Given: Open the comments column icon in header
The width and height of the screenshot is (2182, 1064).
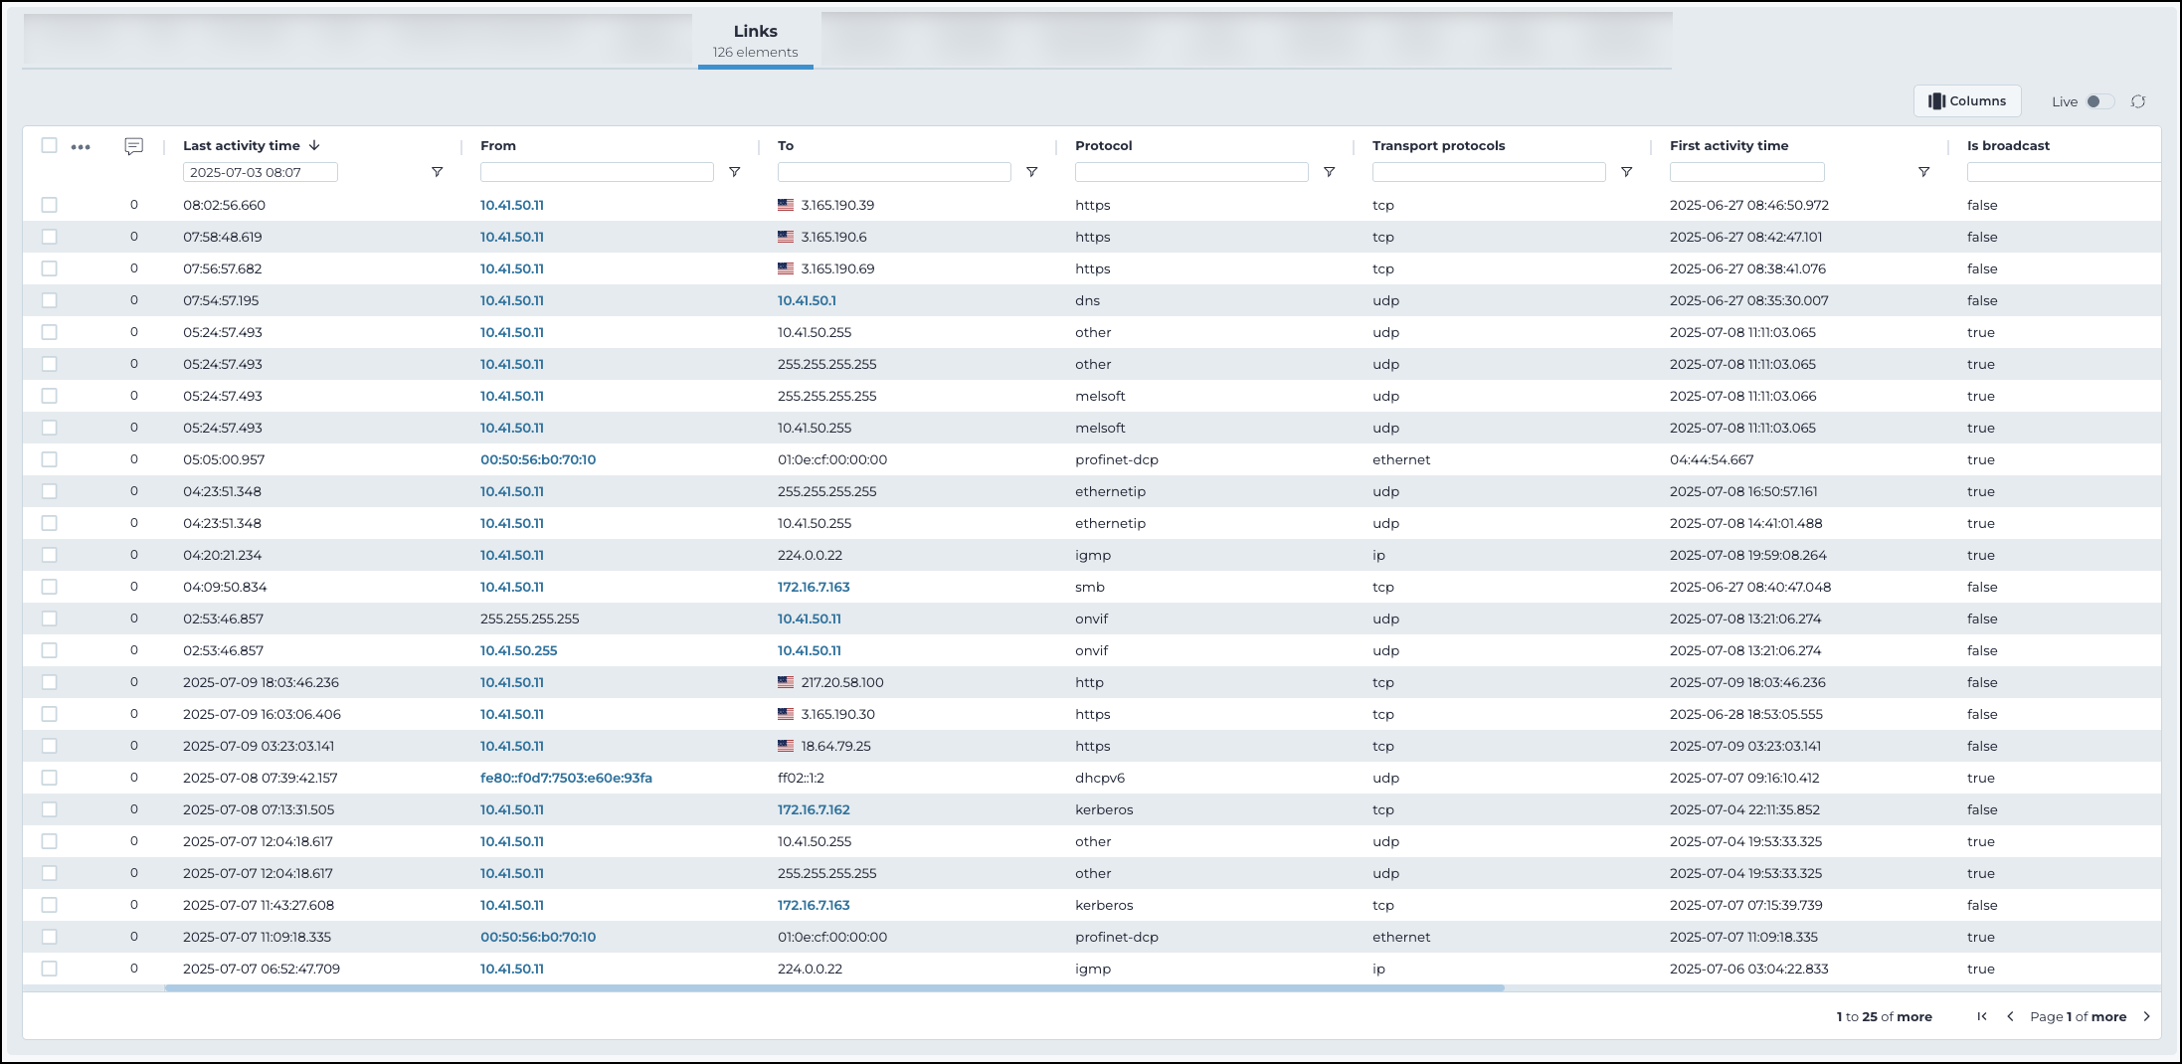Looking at the screenshot, I should pyautogui.click(x=134, y=146).
